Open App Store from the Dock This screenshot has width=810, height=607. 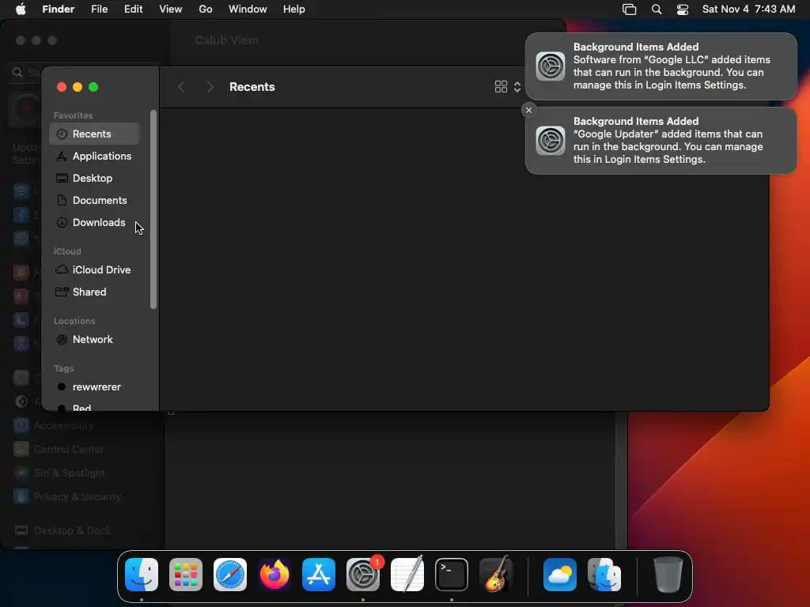[319, 575]
